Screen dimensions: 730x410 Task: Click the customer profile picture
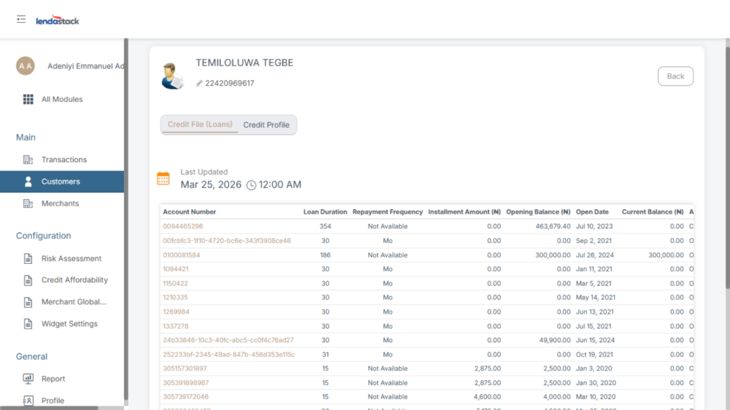pyautogui.click(x=172, y=76)
